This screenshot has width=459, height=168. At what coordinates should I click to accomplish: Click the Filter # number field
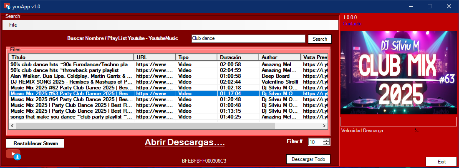tap(315, 142)
